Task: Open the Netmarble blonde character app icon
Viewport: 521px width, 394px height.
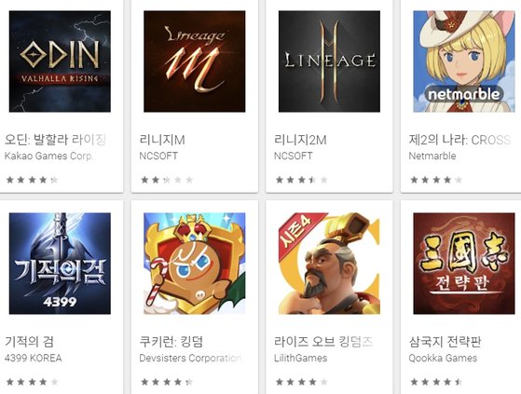Action: pos(464,61)
